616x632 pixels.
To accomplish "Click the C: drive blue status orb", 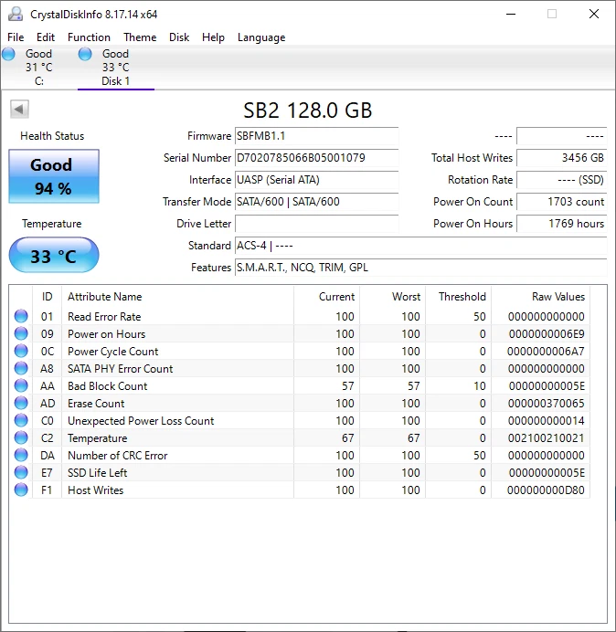I will [8, 54].
